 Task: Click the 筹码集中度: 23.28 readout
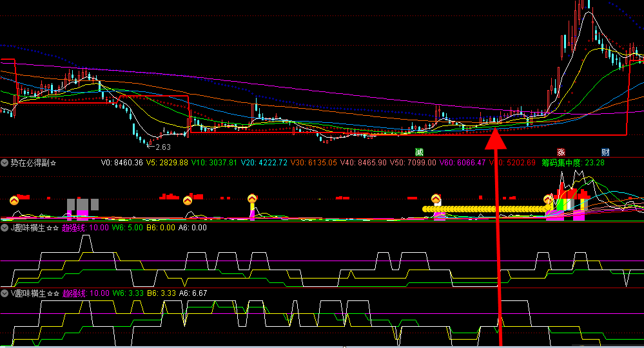tap(573, 163)
